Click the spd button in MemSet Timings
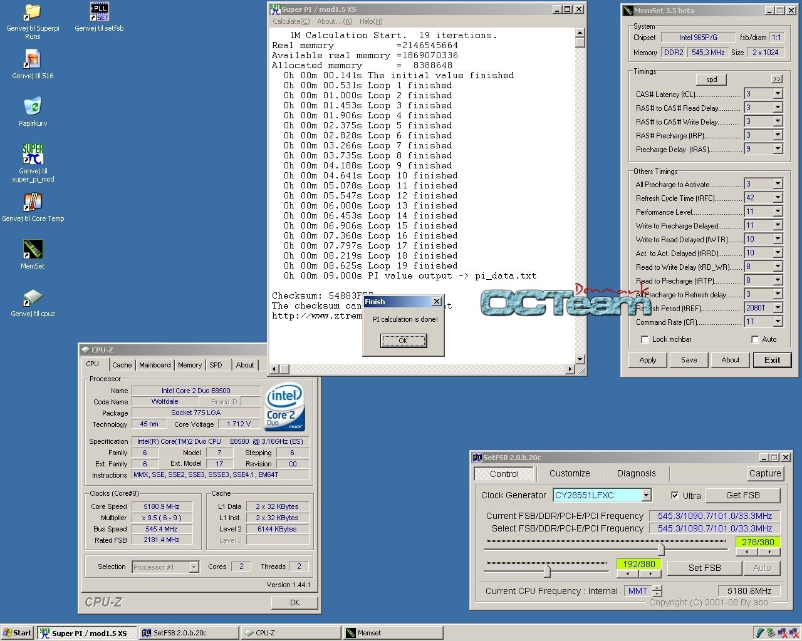Screen dimensions: 802x641 pos(712,79)
